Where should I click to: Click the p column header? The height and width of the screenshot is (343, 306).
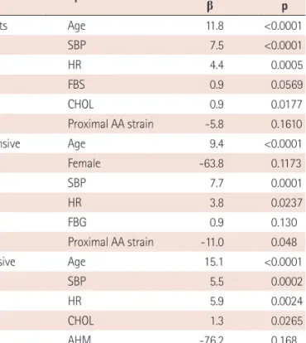click(284, 7)
